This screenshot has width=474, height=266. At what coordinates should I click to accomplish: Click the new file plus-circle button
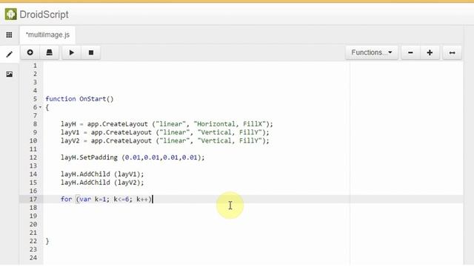[x=30, y=52]
